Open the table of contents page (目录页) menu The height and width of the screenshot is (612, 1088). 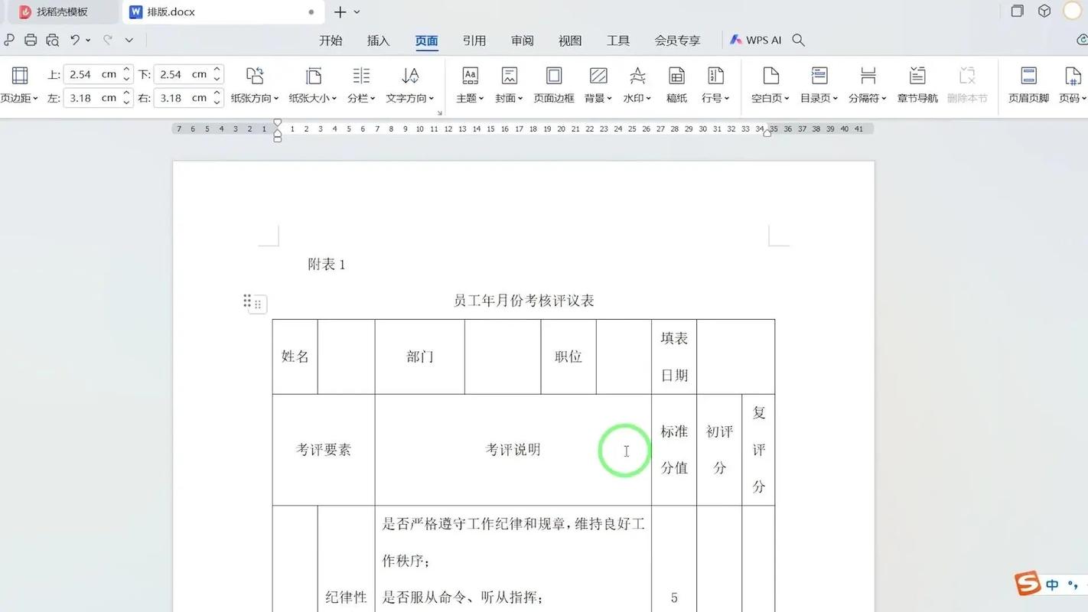pyautogui.click(x=819, y=84)
